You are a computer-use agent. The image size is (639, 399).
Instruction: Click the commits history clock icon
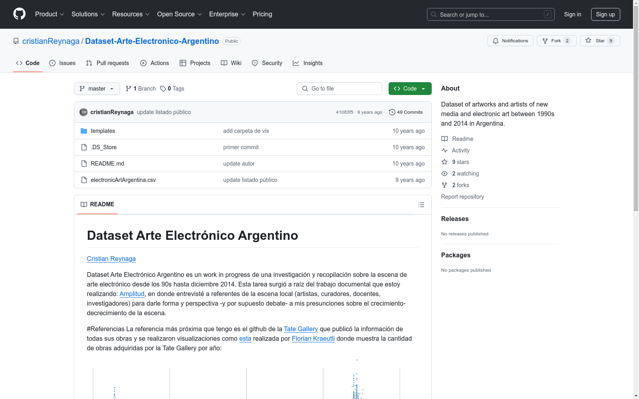click(x=392, y=112)
